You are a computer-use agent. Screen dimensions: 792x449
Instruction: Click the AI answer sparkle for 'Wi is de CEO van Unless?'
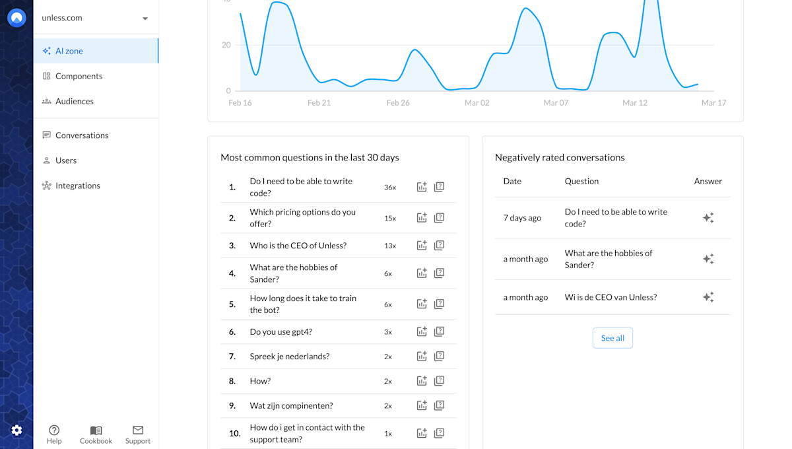click(708, 297)
